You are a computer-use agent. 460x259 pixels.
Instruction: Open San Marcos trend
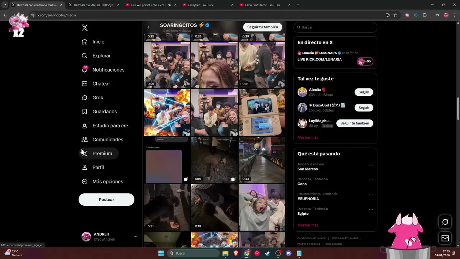pos(308,169)
